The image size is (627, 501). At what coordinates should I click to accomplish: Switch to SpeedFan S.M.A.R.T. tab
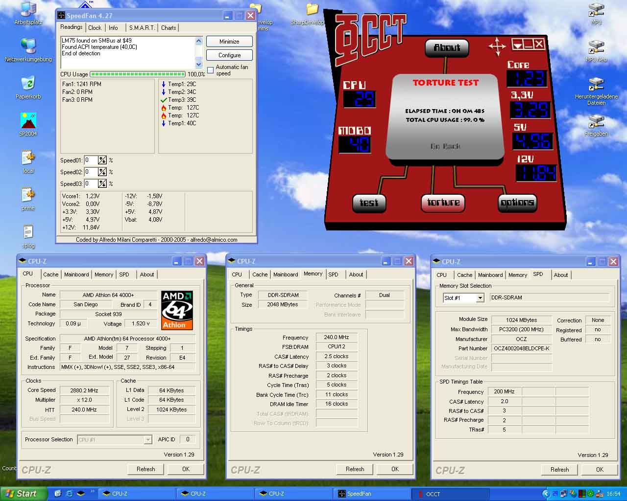click(142, 28)
